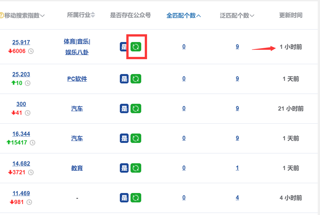Viewport: 320px width, 215px height.
Task: Click the 是 public-account badge in the 300 row
Action: [x=124, y=108]
